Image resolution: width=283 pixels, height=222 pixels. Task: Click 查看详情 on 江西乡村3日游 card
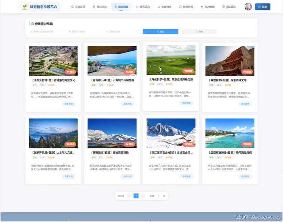point(68,104)
